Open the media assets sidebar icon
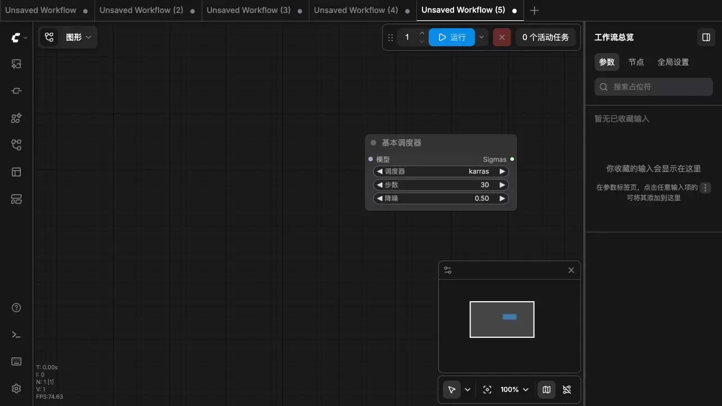This screenshot has width=722, height=406. pyautogui.click(x=16, y=64)
